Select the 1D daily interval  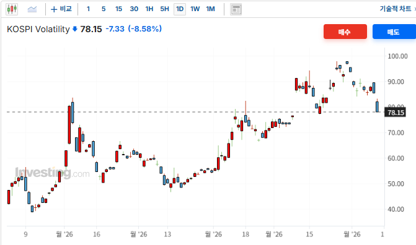[x=180, y=9]
